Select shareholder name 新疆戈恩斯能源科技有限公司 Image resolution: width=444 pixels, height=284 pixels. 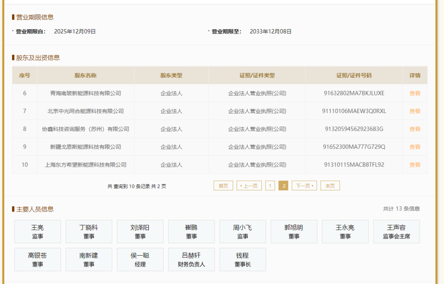pos(86,147)
